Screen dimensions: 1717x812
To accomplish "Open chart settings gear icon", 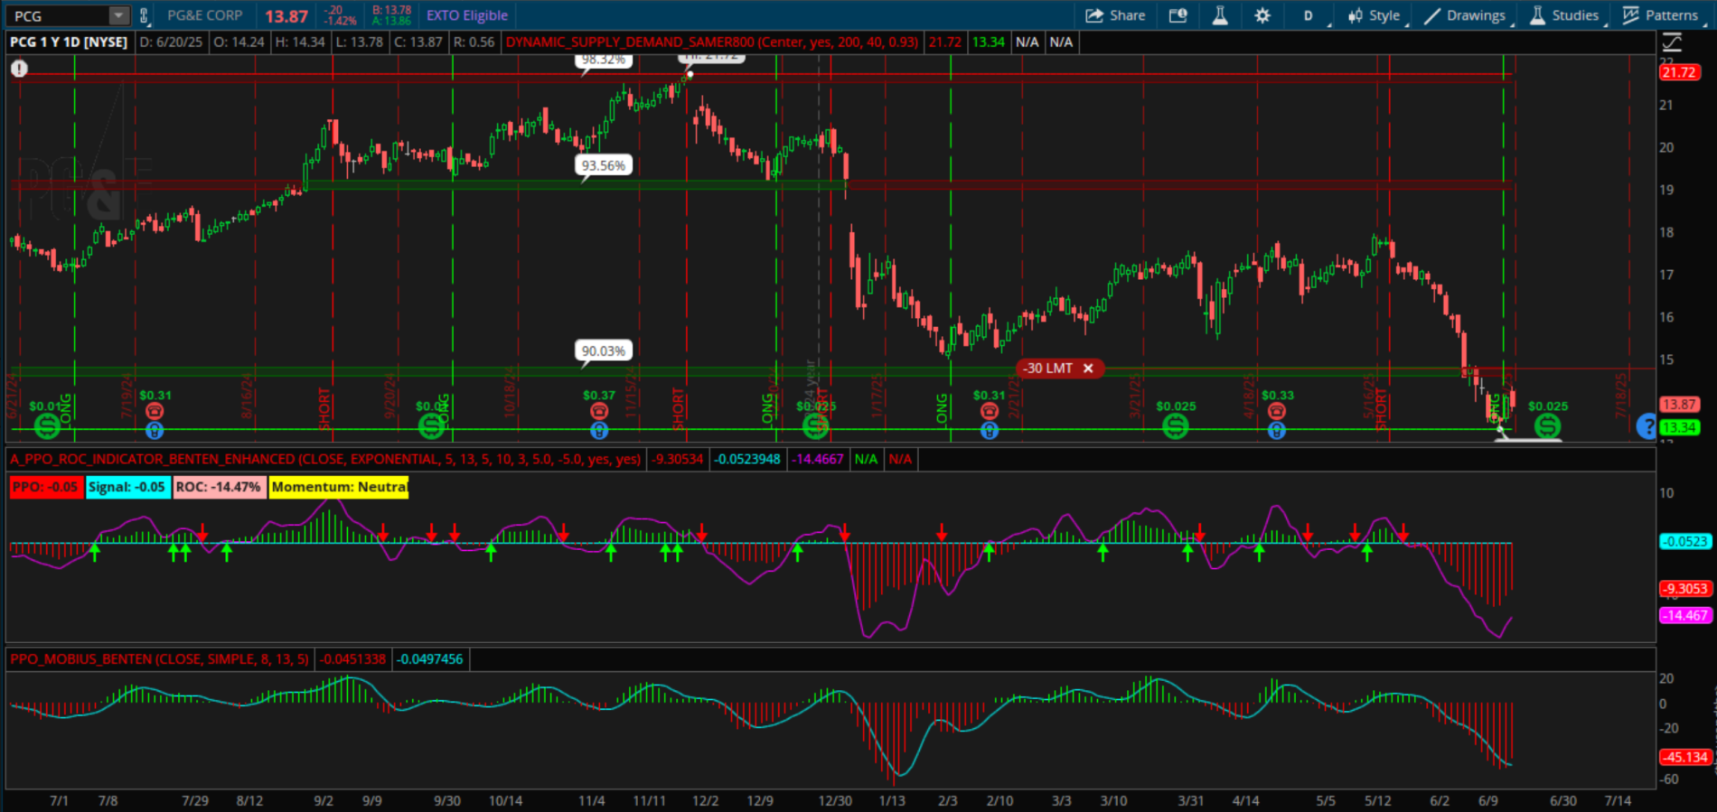I will (1262, 15).
